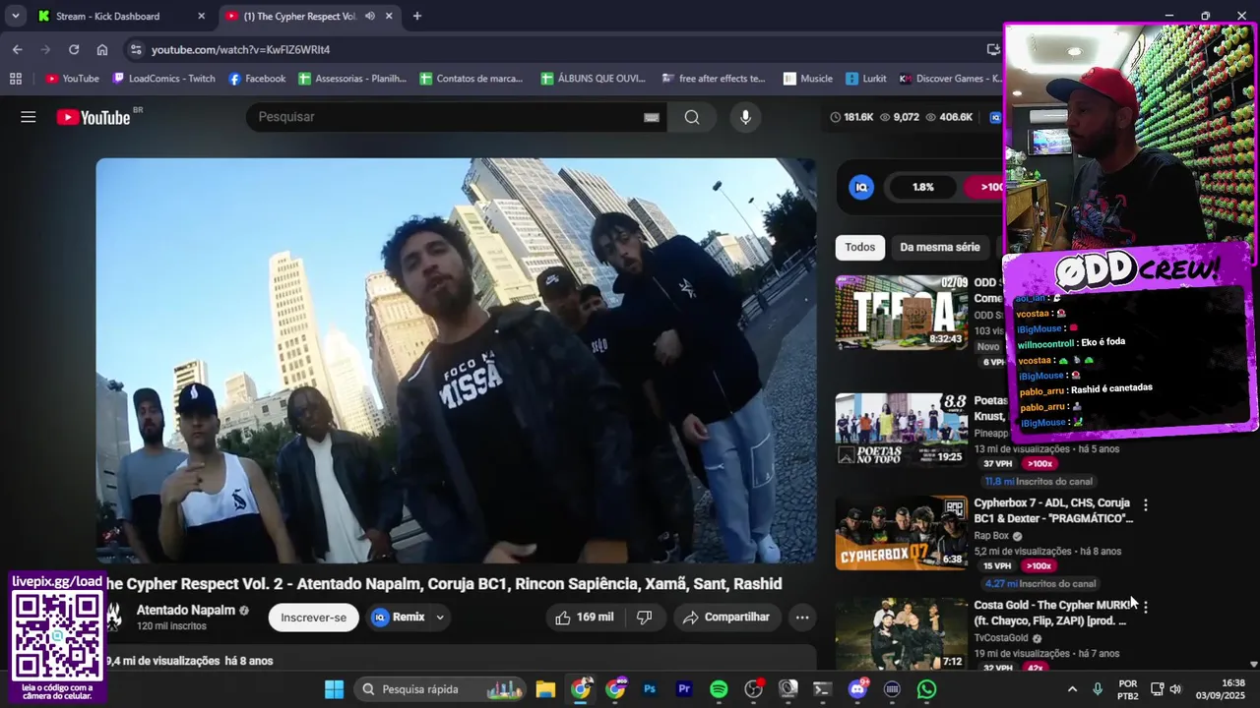The width and height of the screenshot is (1260, 708).
Task: Open the Atentado Napalm channel name
Action: 185,610
